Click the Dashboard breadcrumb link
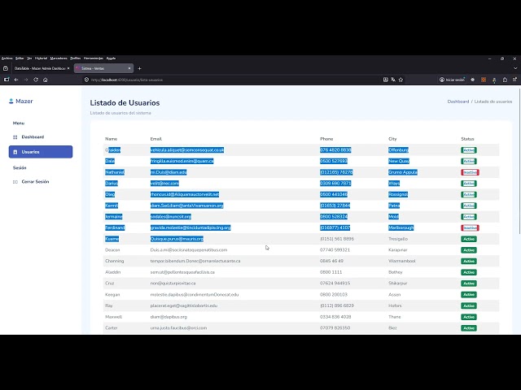 coord(458,102)
